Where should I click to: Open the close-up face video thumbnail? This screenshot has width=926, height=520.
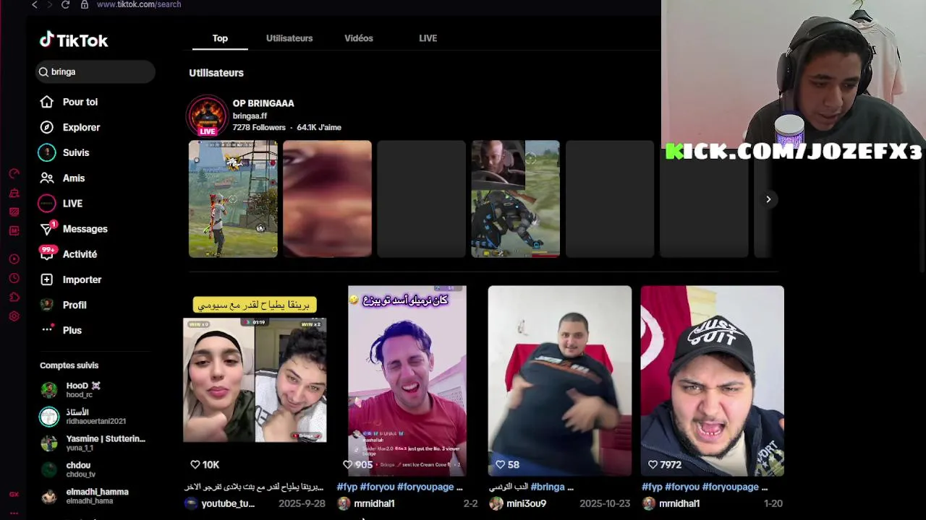tap(327, 199)
